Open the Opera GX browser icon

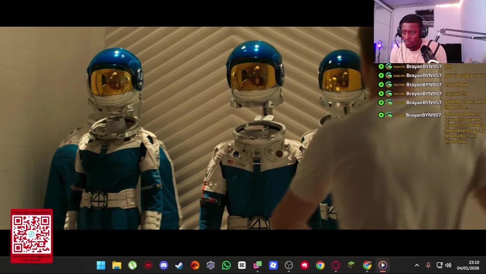(x=336, y=265)
